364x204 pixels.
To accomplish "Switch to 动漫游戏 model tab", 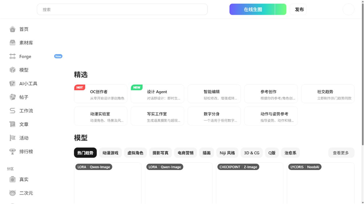I will [x=110, y=153].
